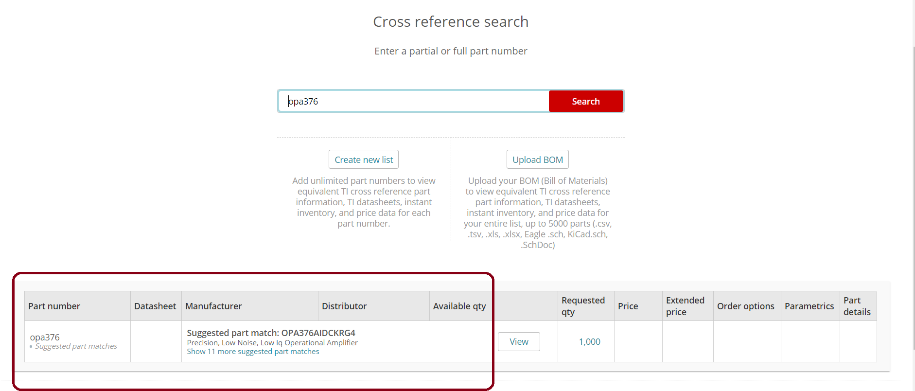Select the Price column header
915x391 pixels.
[x=628, y=306]
